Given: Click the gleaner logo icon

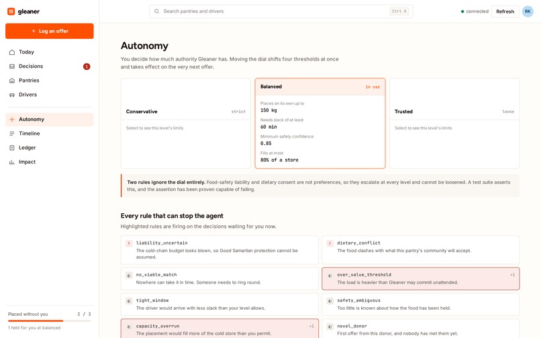Looking at the screenshot, I should (x=11, y=11).
